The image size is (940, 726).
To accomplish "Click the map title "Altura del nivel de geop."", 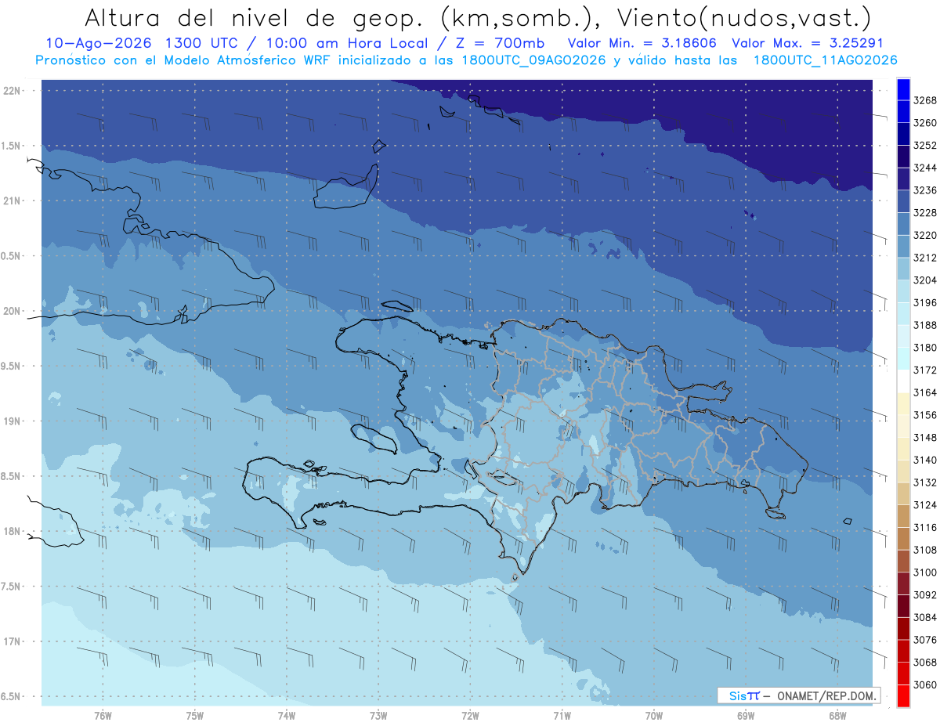I will coord(255,17).
